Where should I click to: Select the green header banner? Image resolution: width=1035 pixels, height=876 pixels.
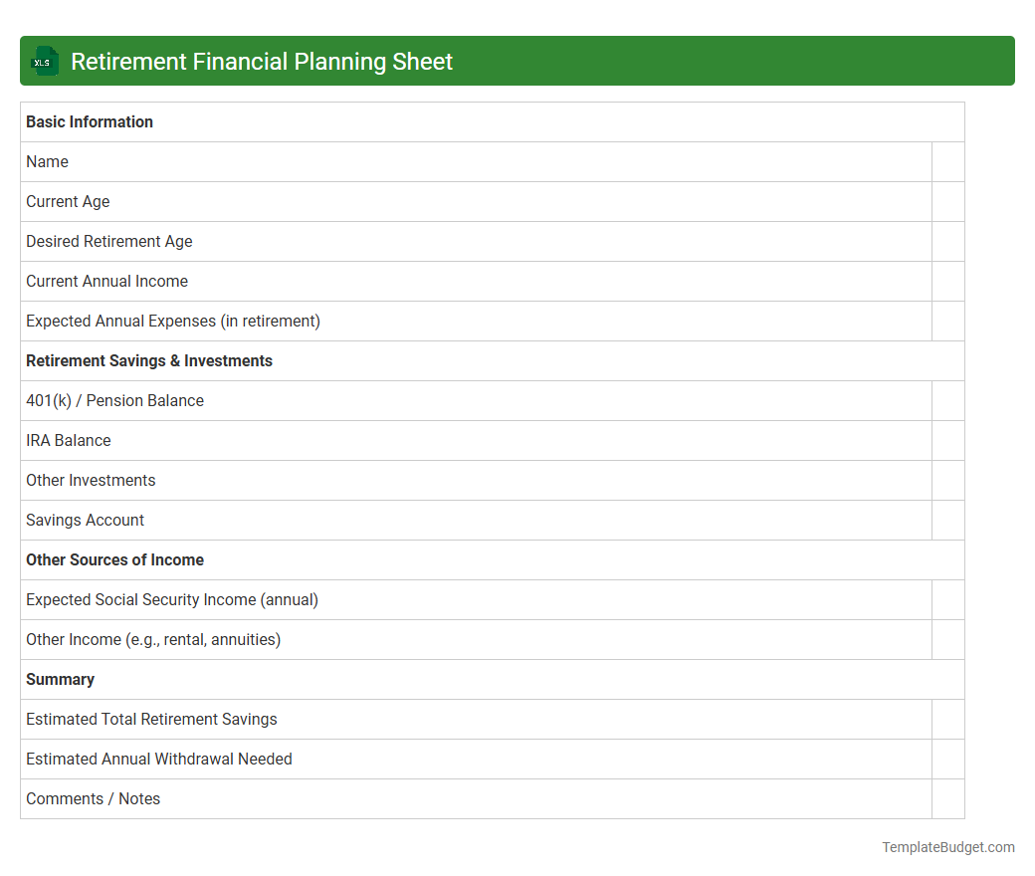pos(517,61)
